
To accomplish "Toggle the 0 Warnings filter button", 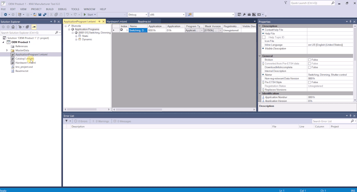I will point(101,121).
